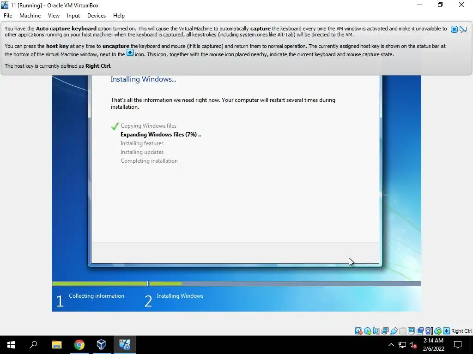Click the Installing Windows stage progress bar
The width and height of the screenshot is (473, 354).
pos(285,283)
